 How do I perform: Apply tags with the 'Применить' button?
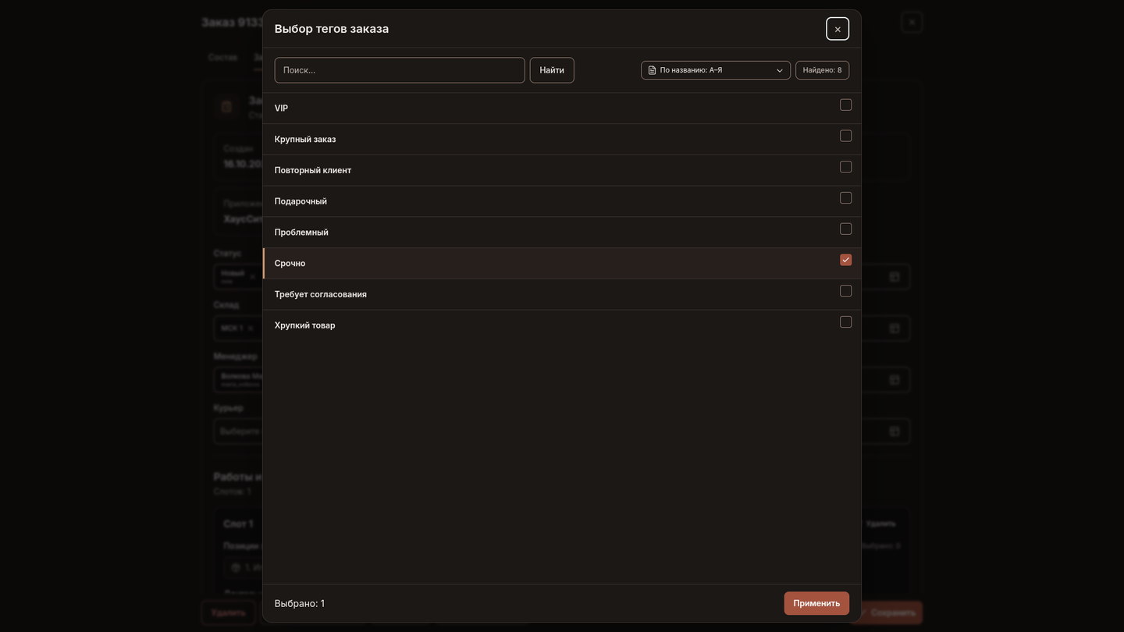[816, 603]
